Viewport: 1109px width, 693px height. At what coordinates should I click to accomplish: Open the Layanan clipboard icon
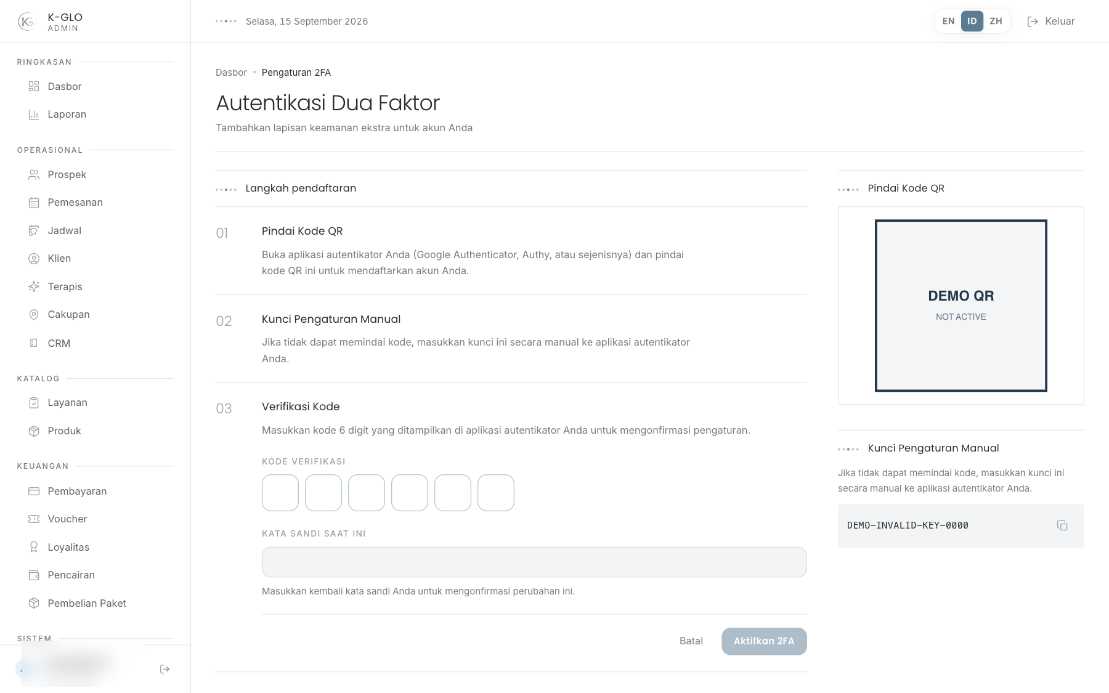[x=34, y=403]
